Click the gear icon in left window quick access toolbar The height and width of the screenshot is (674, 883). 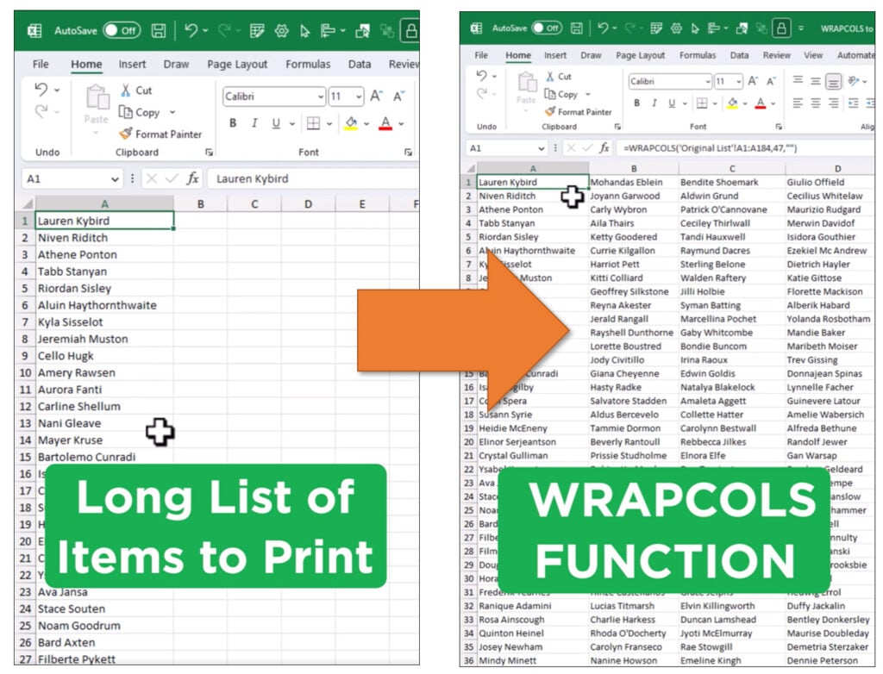click(x=281, y=31)
